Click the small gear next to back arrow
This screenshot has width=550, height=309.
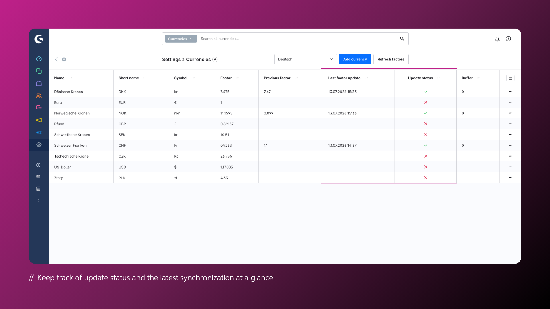[64, 59]
